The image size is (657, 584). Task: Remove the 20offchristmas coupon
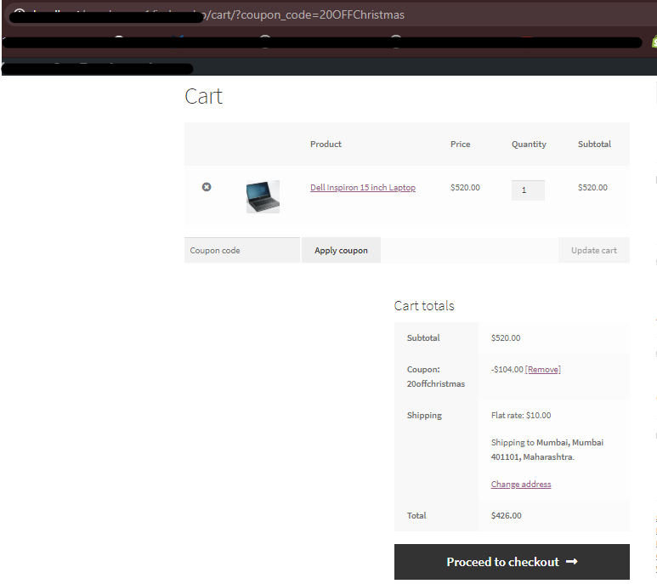pos(542,369)
